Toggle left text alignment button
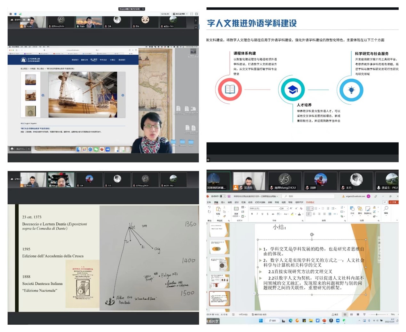The width and height of the screenshot is (406, 332). (309, 214)
